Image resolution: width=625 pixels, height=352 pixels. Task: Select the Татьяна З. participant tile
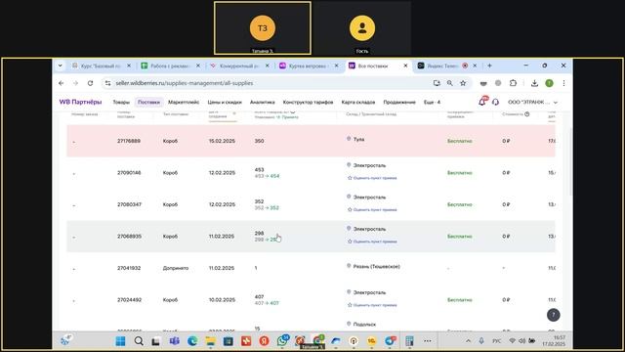[x=263, y=28]
